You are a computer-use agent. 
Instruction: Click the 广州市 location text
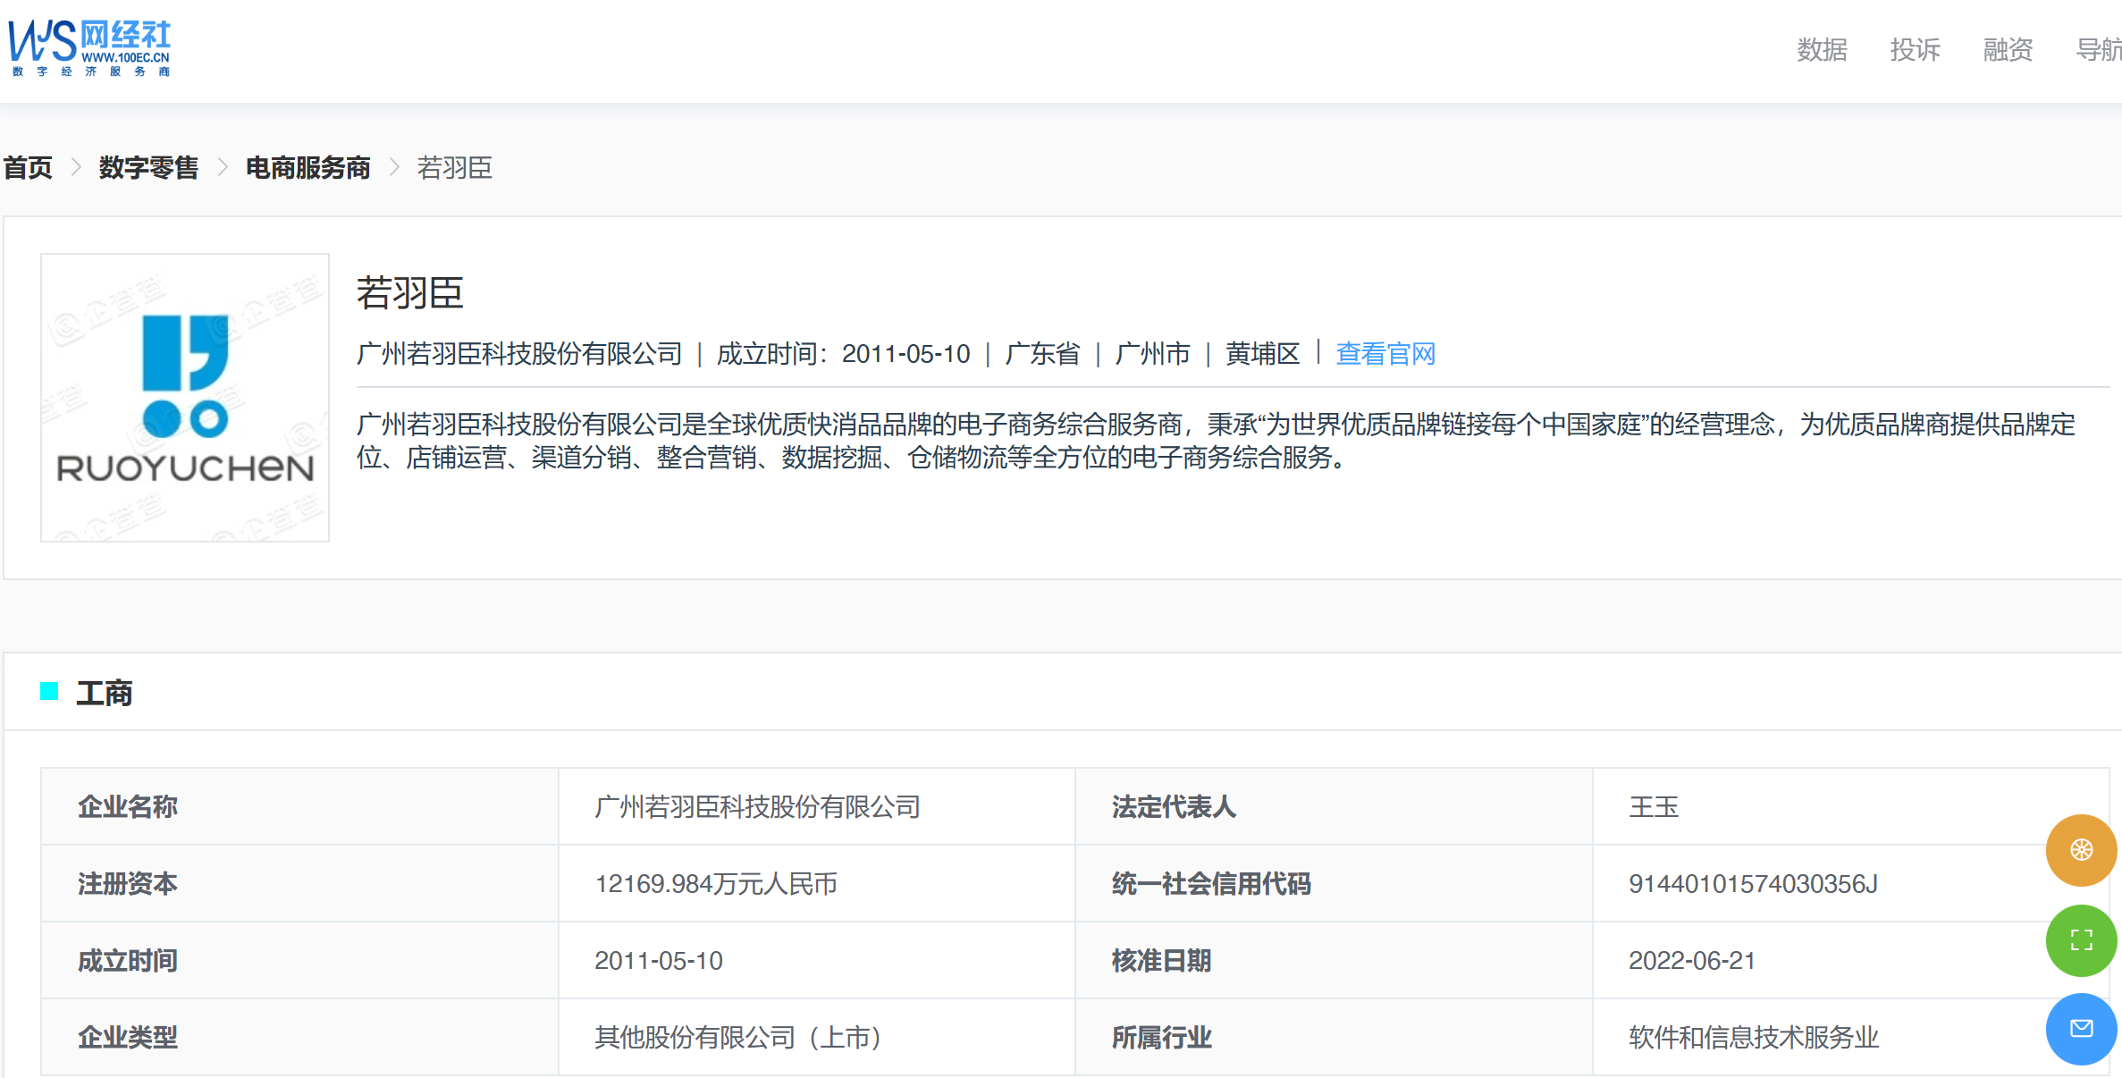click(x=1152, y=354)
